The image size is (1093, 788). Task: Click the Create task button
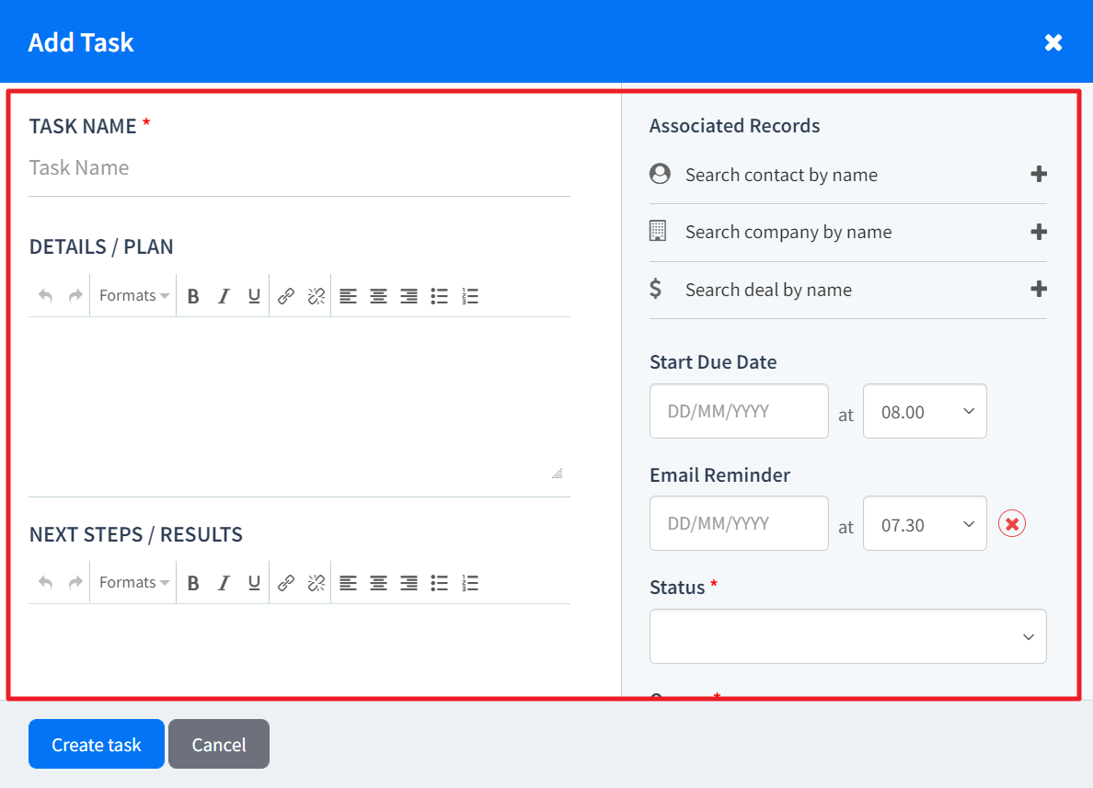(x=97, y=744)
